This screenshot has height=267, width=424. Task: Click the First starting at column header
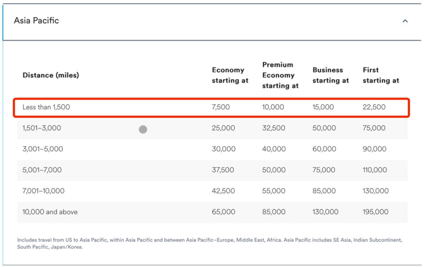point(381,75)
